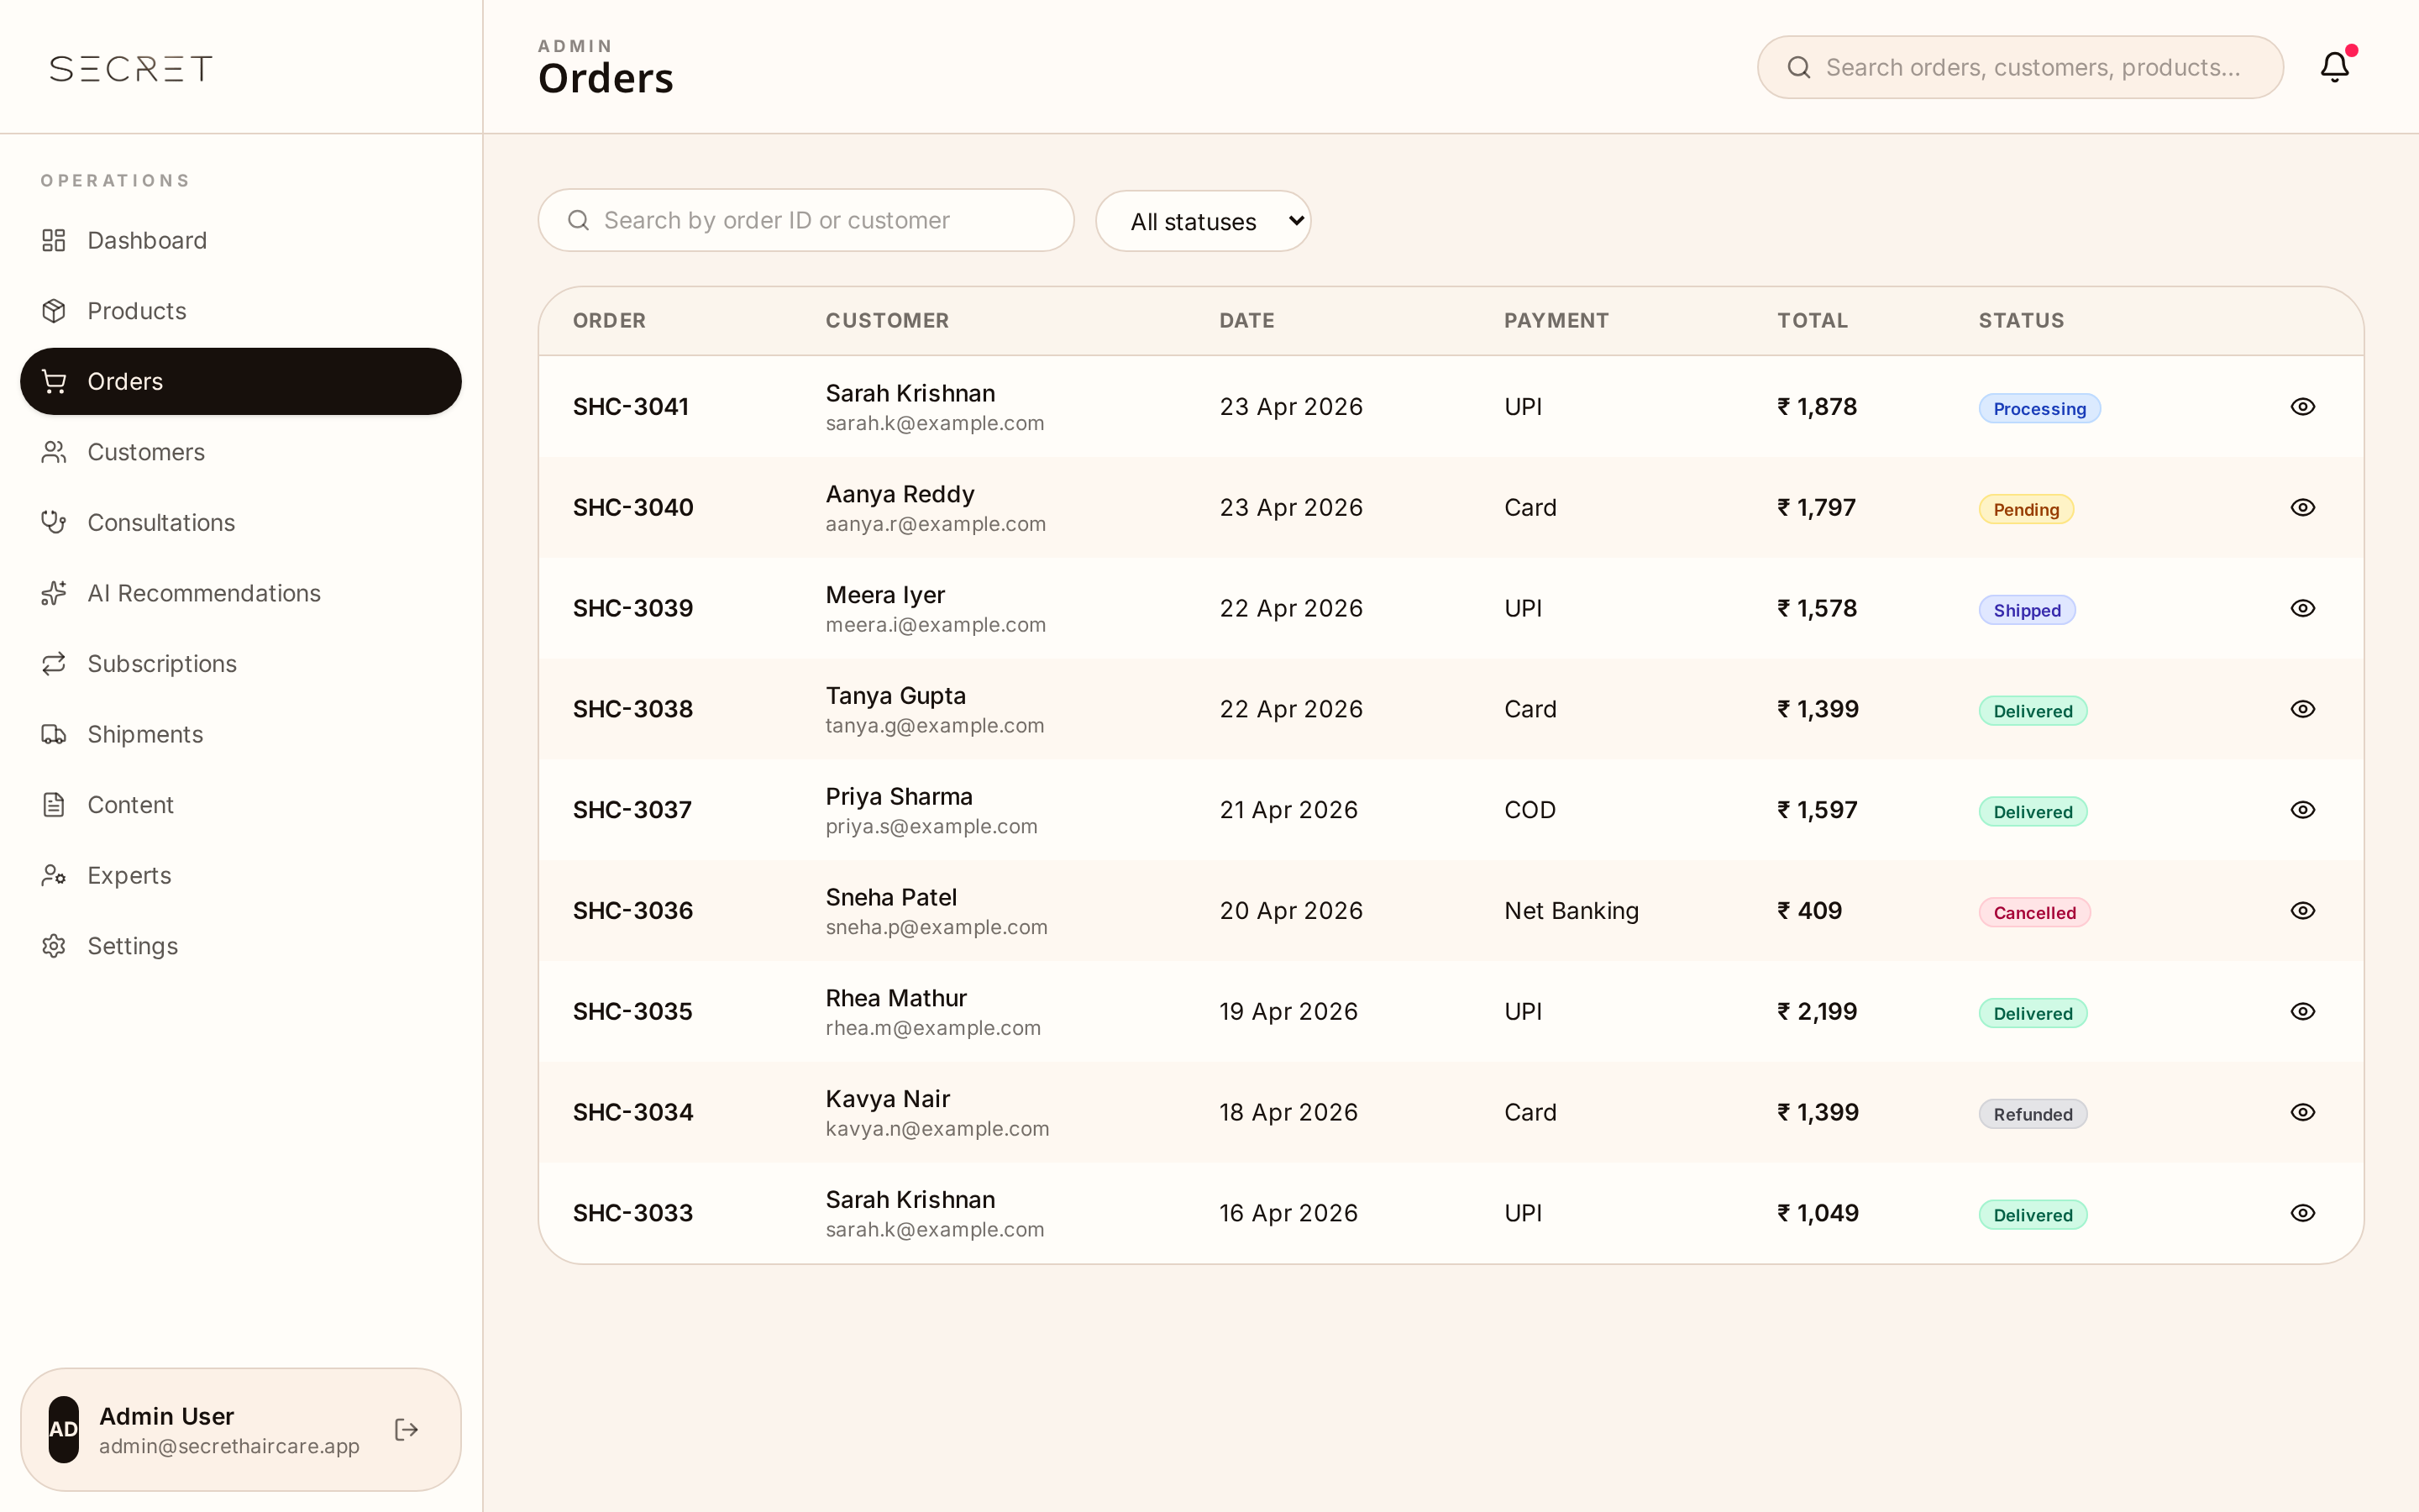Click the Shipments truck icon
Screen dimensions: 2419x1512
coord(54,734)
